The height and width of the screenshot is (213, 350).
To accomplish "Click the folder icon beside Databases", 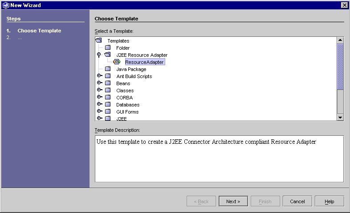I will point(108,104).
